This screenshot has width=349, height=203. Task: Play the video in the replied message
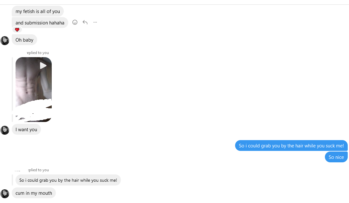(43, 66)
